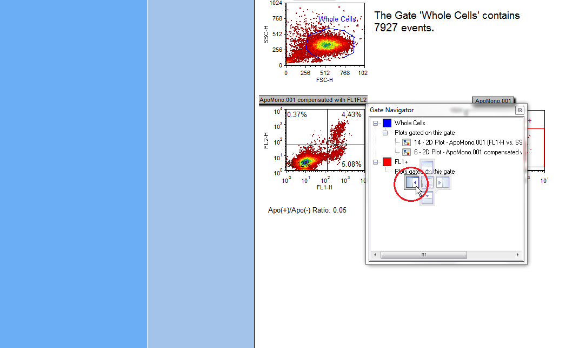
Task: Click the FSC-H axis label
Action: (324, 80)
